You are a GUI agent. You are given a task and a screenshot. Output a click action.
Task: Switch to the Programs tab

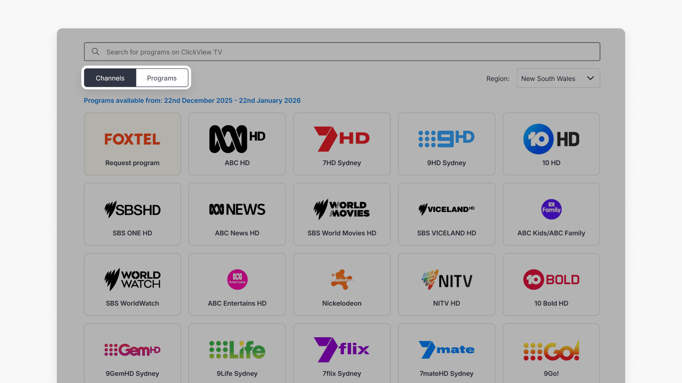(162, 78)
